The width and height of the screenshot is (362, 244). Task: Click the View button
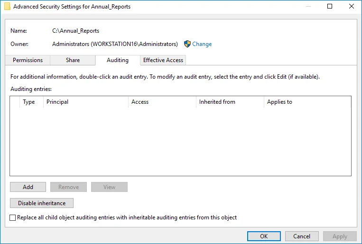(x=109, y=187)
